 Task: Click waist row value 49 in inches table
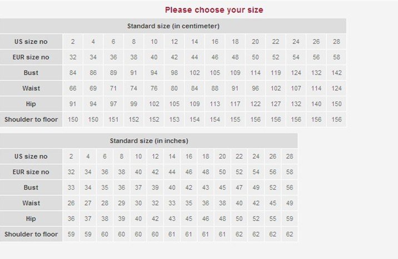point(289,203)
